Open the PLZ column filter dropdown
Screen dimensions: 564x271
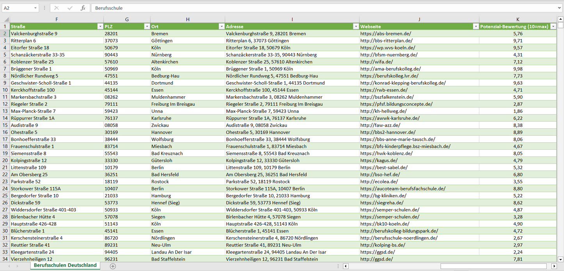point(147,27)
